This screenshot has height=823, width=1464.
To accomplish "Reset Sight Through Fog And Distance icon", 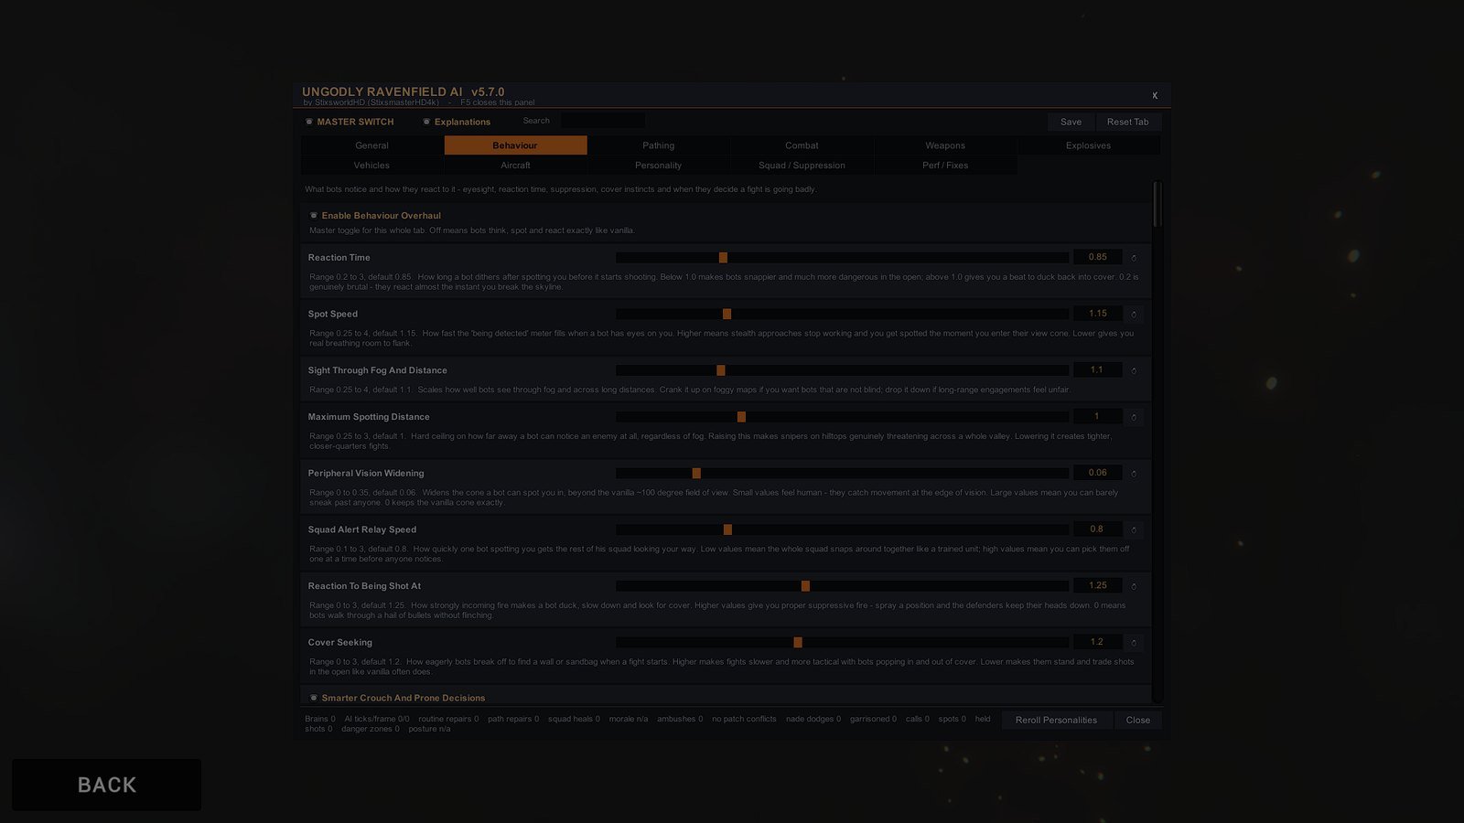I will 1134,370.
